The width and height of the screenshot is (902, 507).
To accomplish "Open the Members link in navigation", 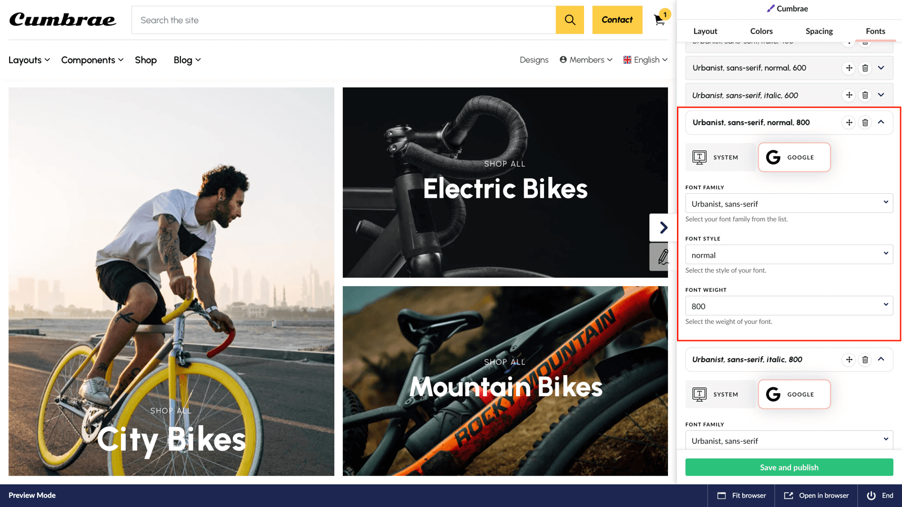I will pyautogui.click(x=585, y=60).
